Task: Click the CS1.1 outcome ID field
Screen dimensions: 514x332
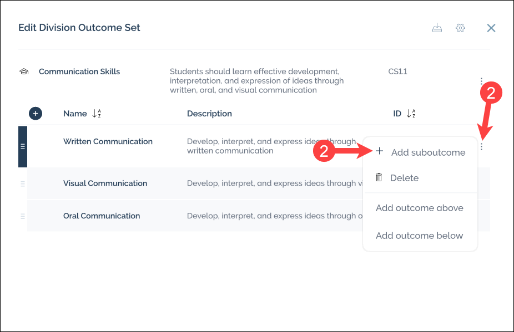Action: tap(397, 71)
